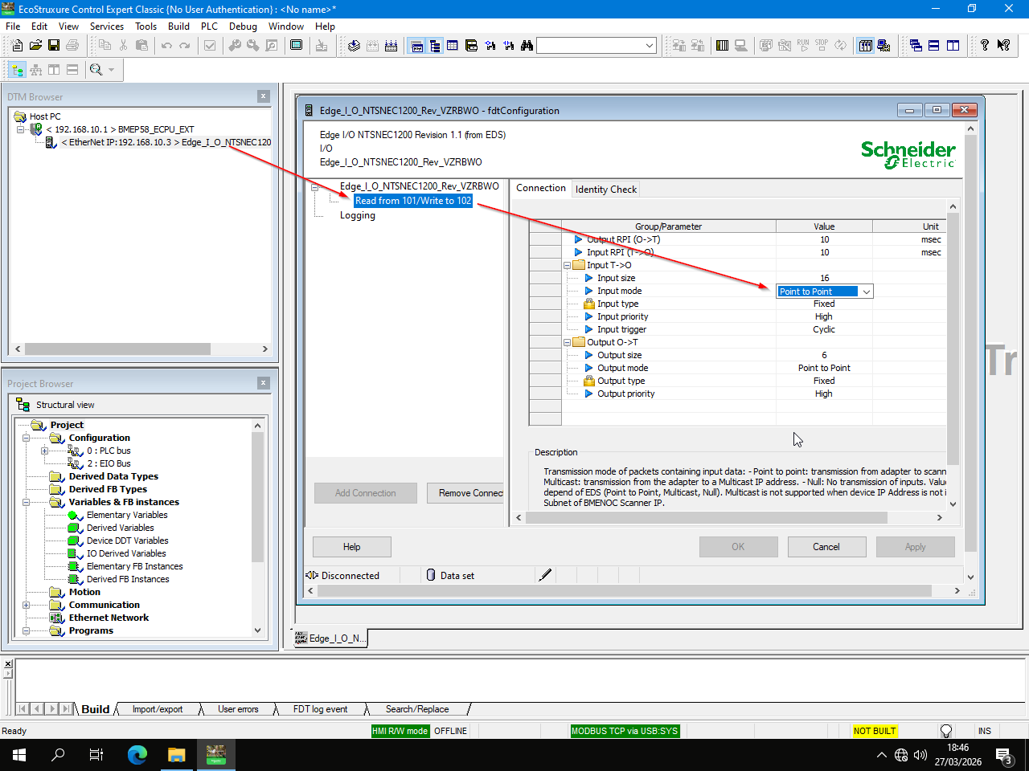Click the What's This help cursor icon
Screen dimensions: 1029x771
point(1003,46)
